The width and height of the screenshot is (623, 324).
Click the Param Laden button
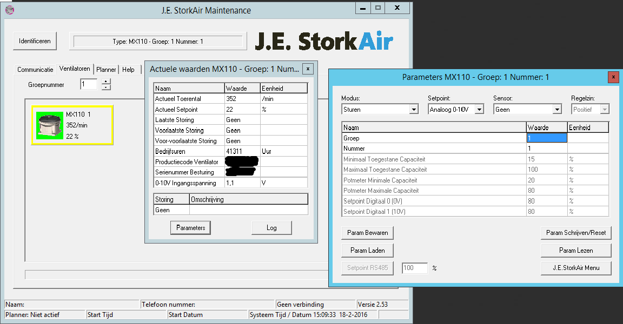click(368, 250)
